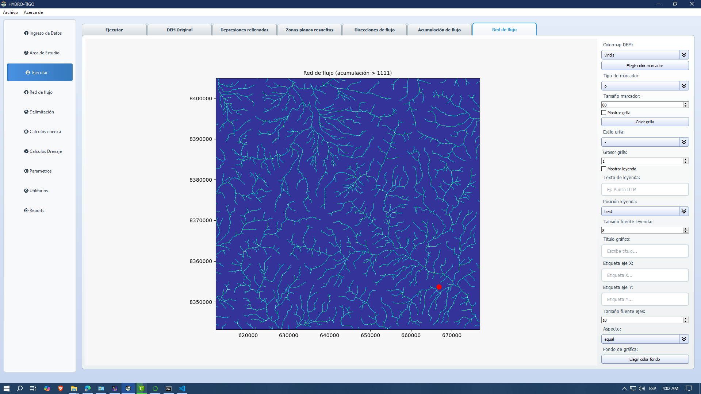This screenshot has height=394, width=701.
Task: Enable the Mostrar leyenda checkbox
Action: pyautogui.click(x=604, y=169)
